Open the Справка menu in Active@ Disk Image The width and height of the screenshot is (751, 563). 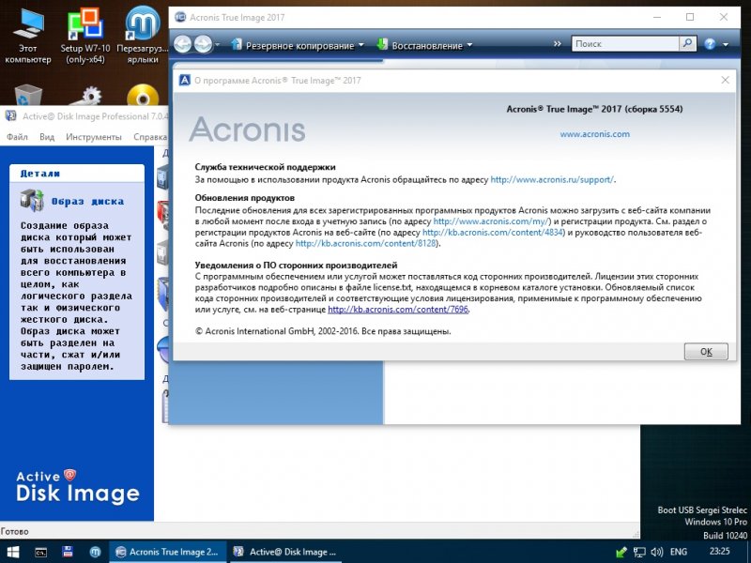coord(149,137)
